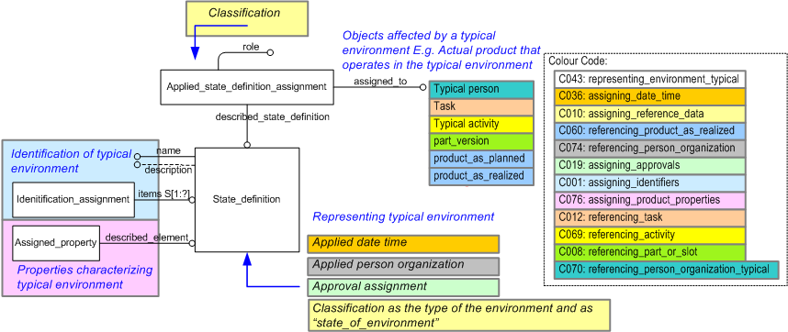Screen dimensions: 788x332
Task: Click the Applied date time box
Action: tap(403, 243)
